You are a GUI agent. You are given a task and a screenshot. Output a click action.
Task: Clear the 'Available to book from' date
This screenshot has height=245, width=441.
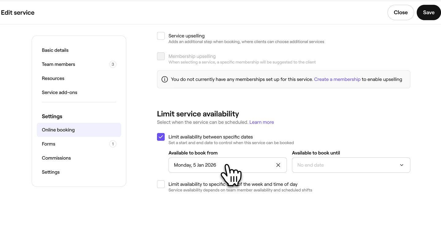tap(278, 165)
